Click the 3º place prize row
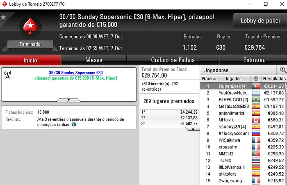The width and height of the screenshot is (287, 185). click(x=169, y=123)
